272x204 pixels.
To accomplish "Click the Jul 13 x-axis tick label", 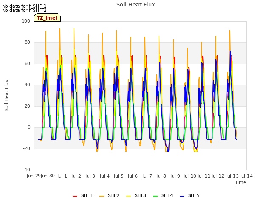I will click(x=232, y=176).
